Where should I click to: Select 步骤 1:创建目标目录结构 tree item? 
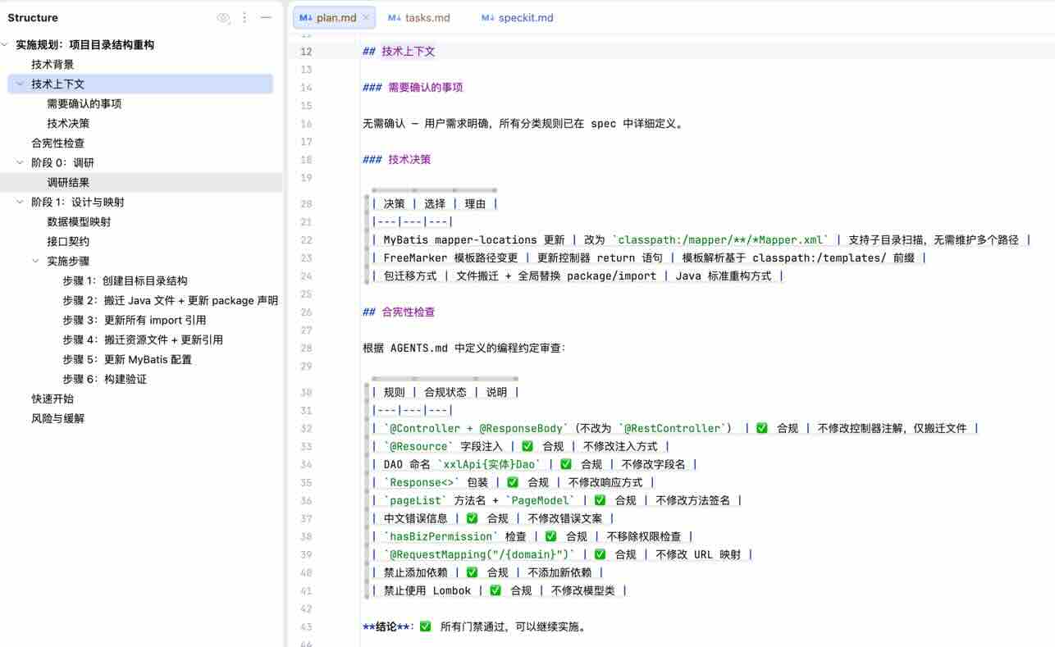pos(125,281)
